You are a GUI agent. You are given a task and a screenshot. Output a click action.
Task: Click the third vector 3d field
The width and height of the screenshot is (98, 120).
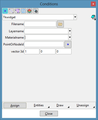[x=64, y=52]
